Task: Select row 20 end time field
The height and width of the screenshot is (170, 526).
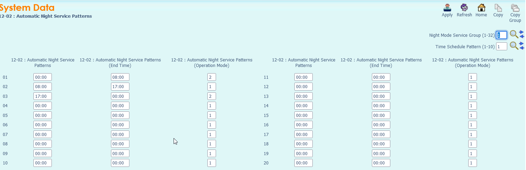Action: coord(381,163)
